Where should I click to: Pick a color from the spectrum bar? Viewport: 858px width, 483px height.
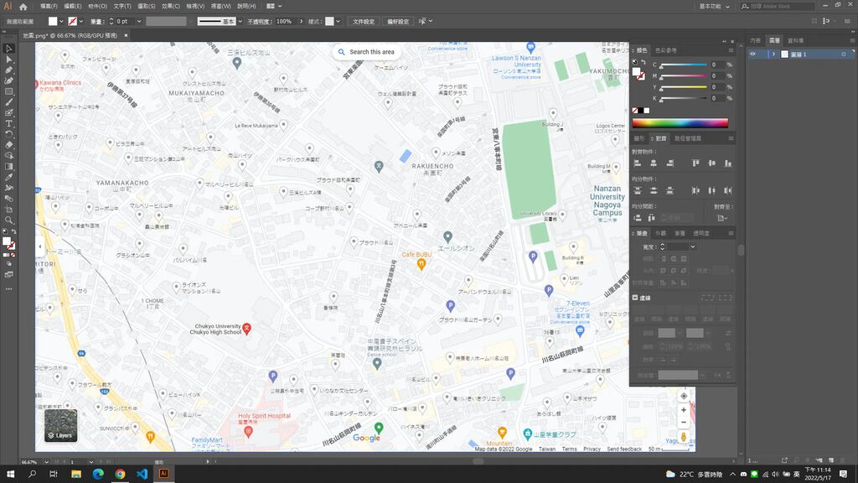(680, 123)
